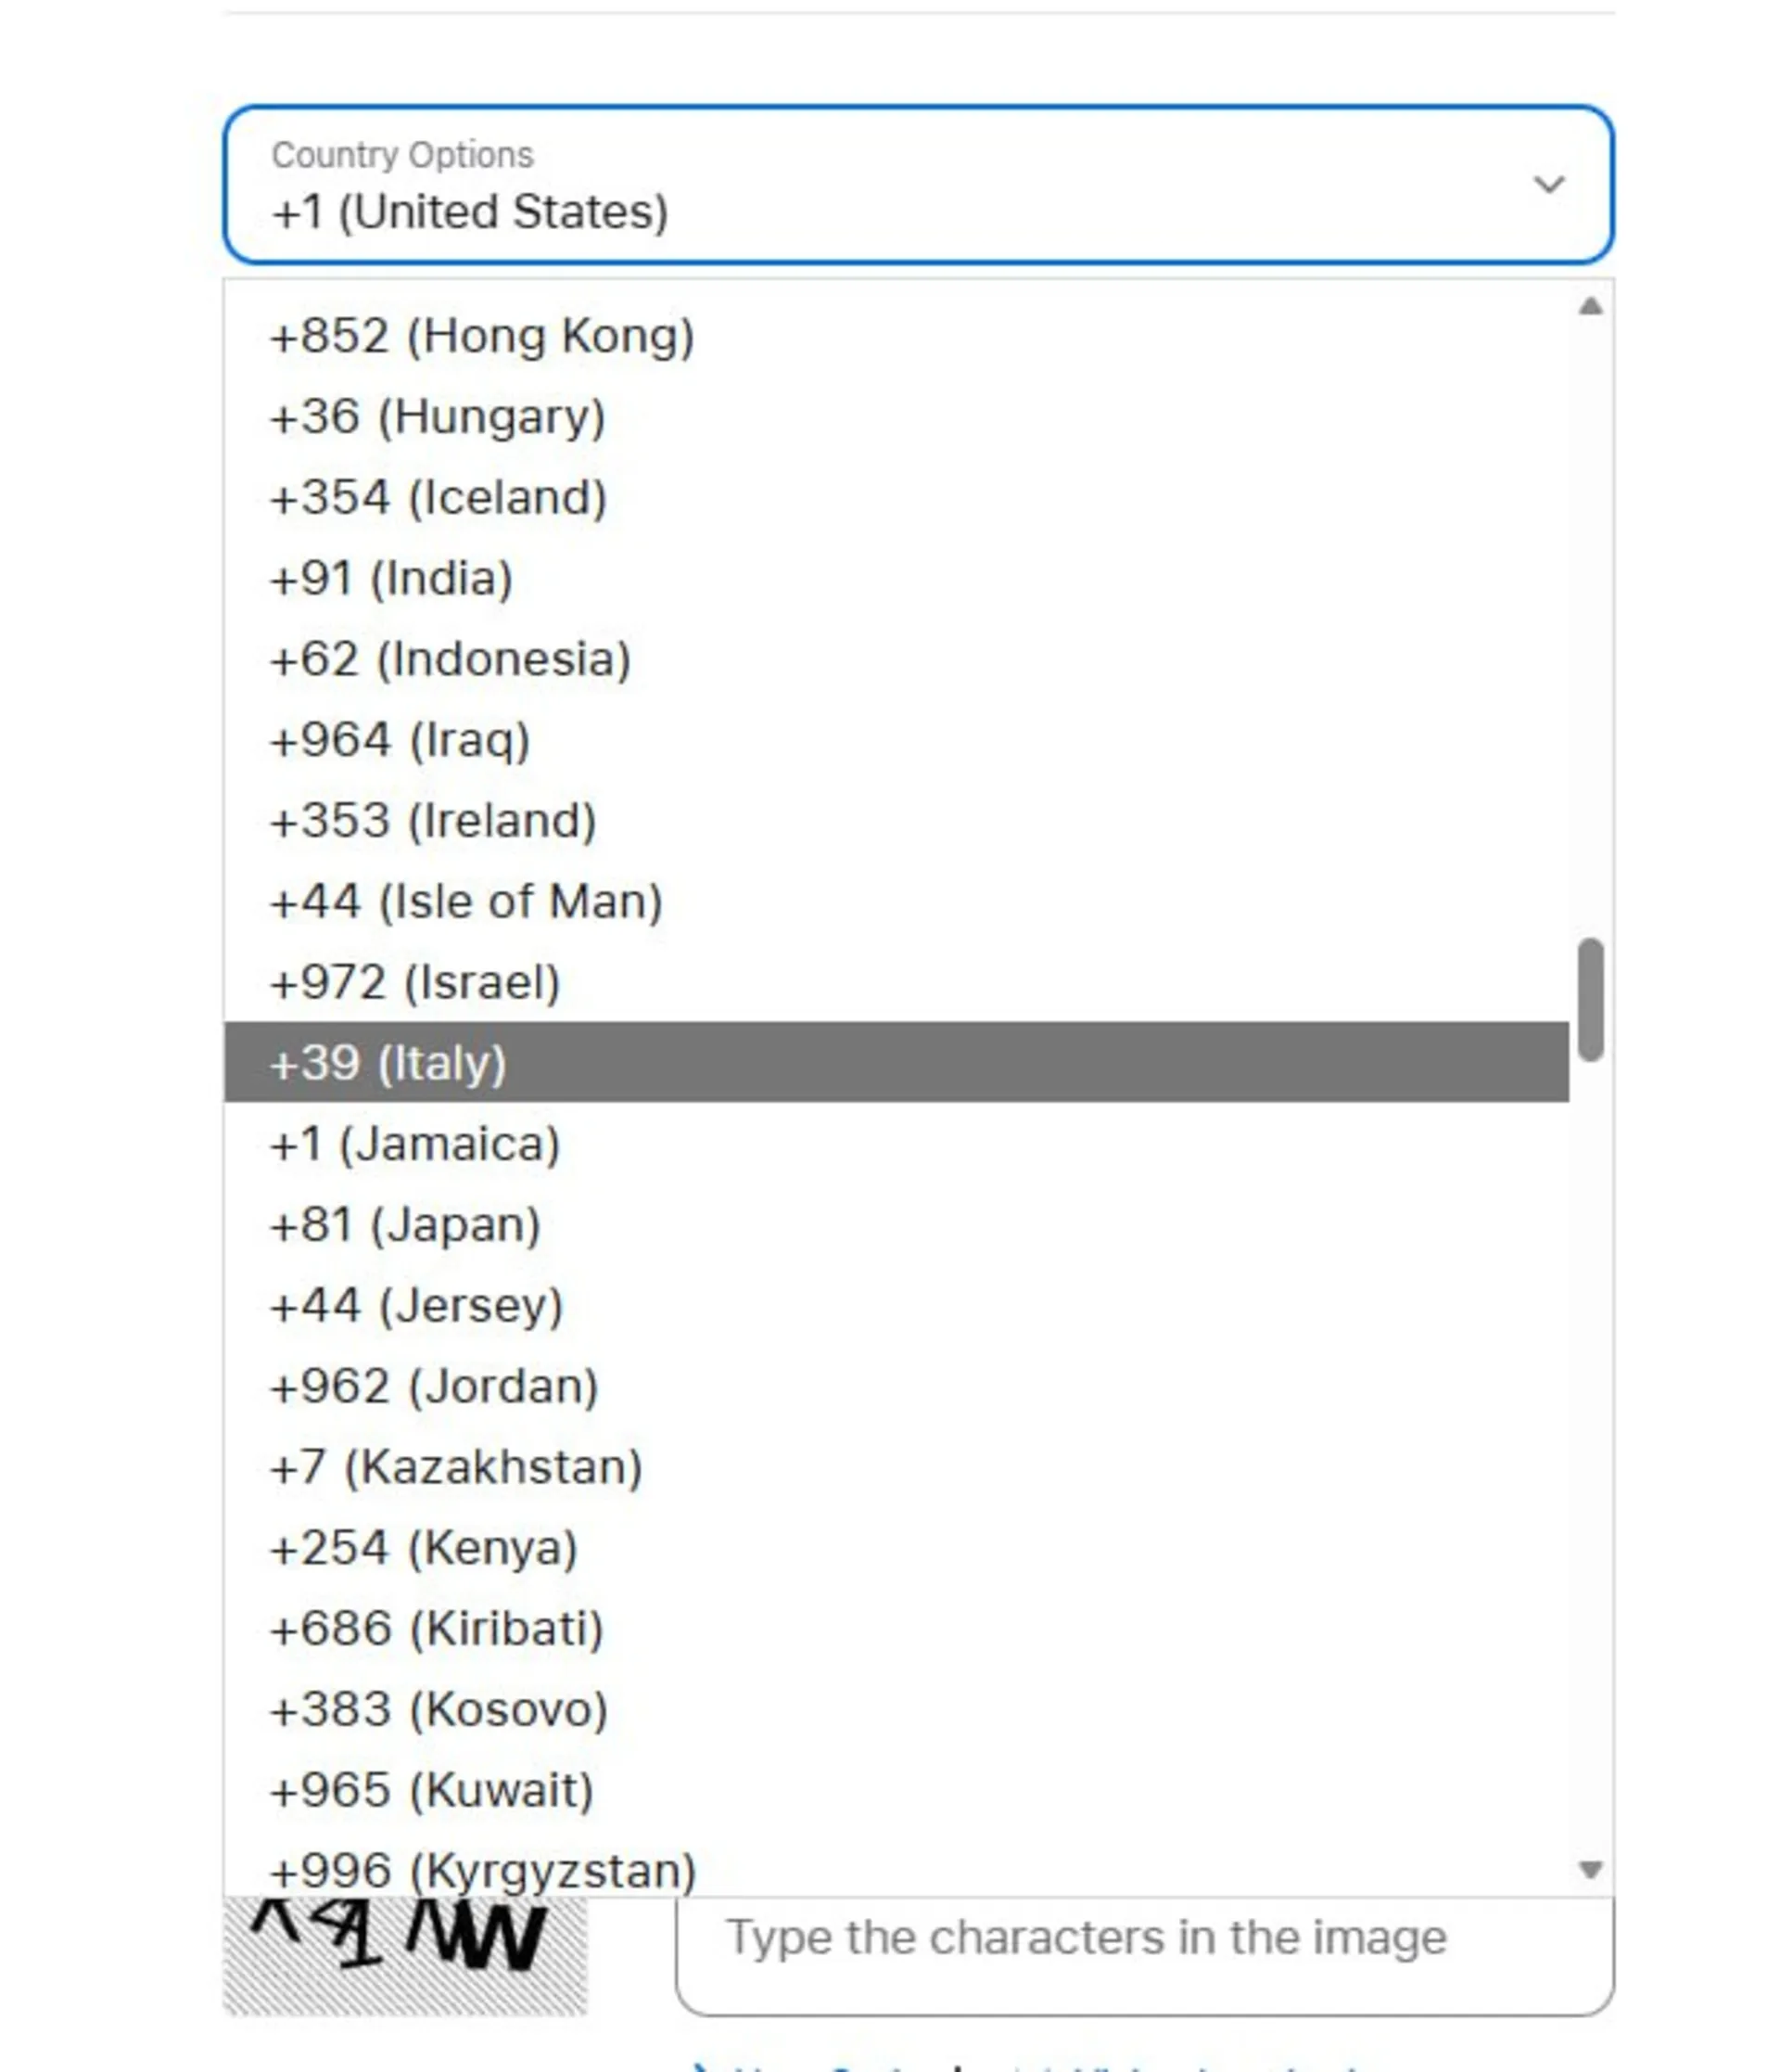This screenshot has height=2072, width=1780.
Task: Choose +354 (Iceland) from list
Action: [439, 498]
